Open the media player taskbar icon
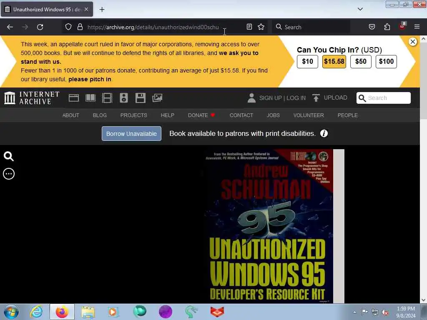This screenshot has height=320, width=427. point(113,312)
